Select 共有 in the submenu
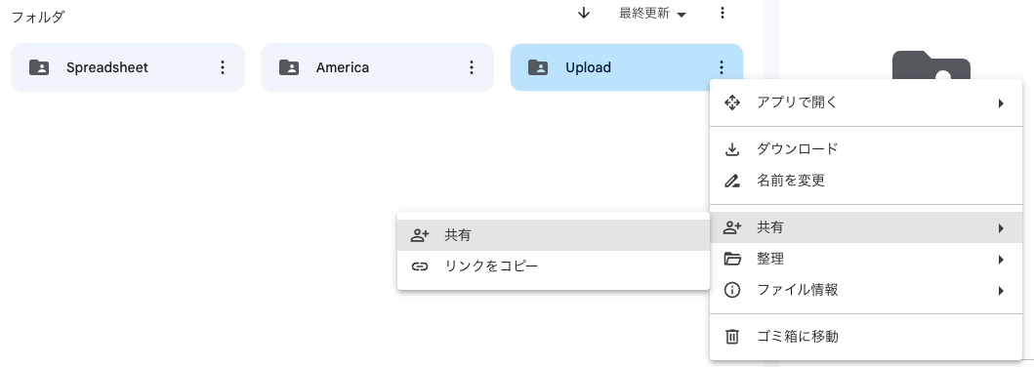The width and height of the screenshot is (1034, 367). pyautogui.click(x=554, y=235)
